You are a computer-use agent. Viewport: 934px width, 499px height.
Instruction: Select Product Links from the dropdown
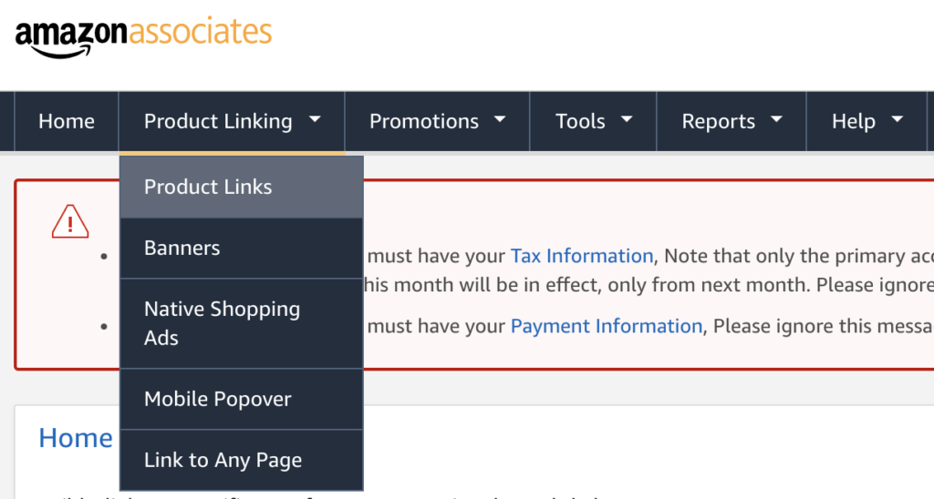click(x=241, y=187)
